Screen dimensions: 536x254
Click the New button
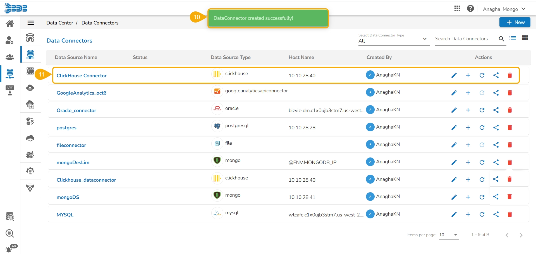click(515, 22)
